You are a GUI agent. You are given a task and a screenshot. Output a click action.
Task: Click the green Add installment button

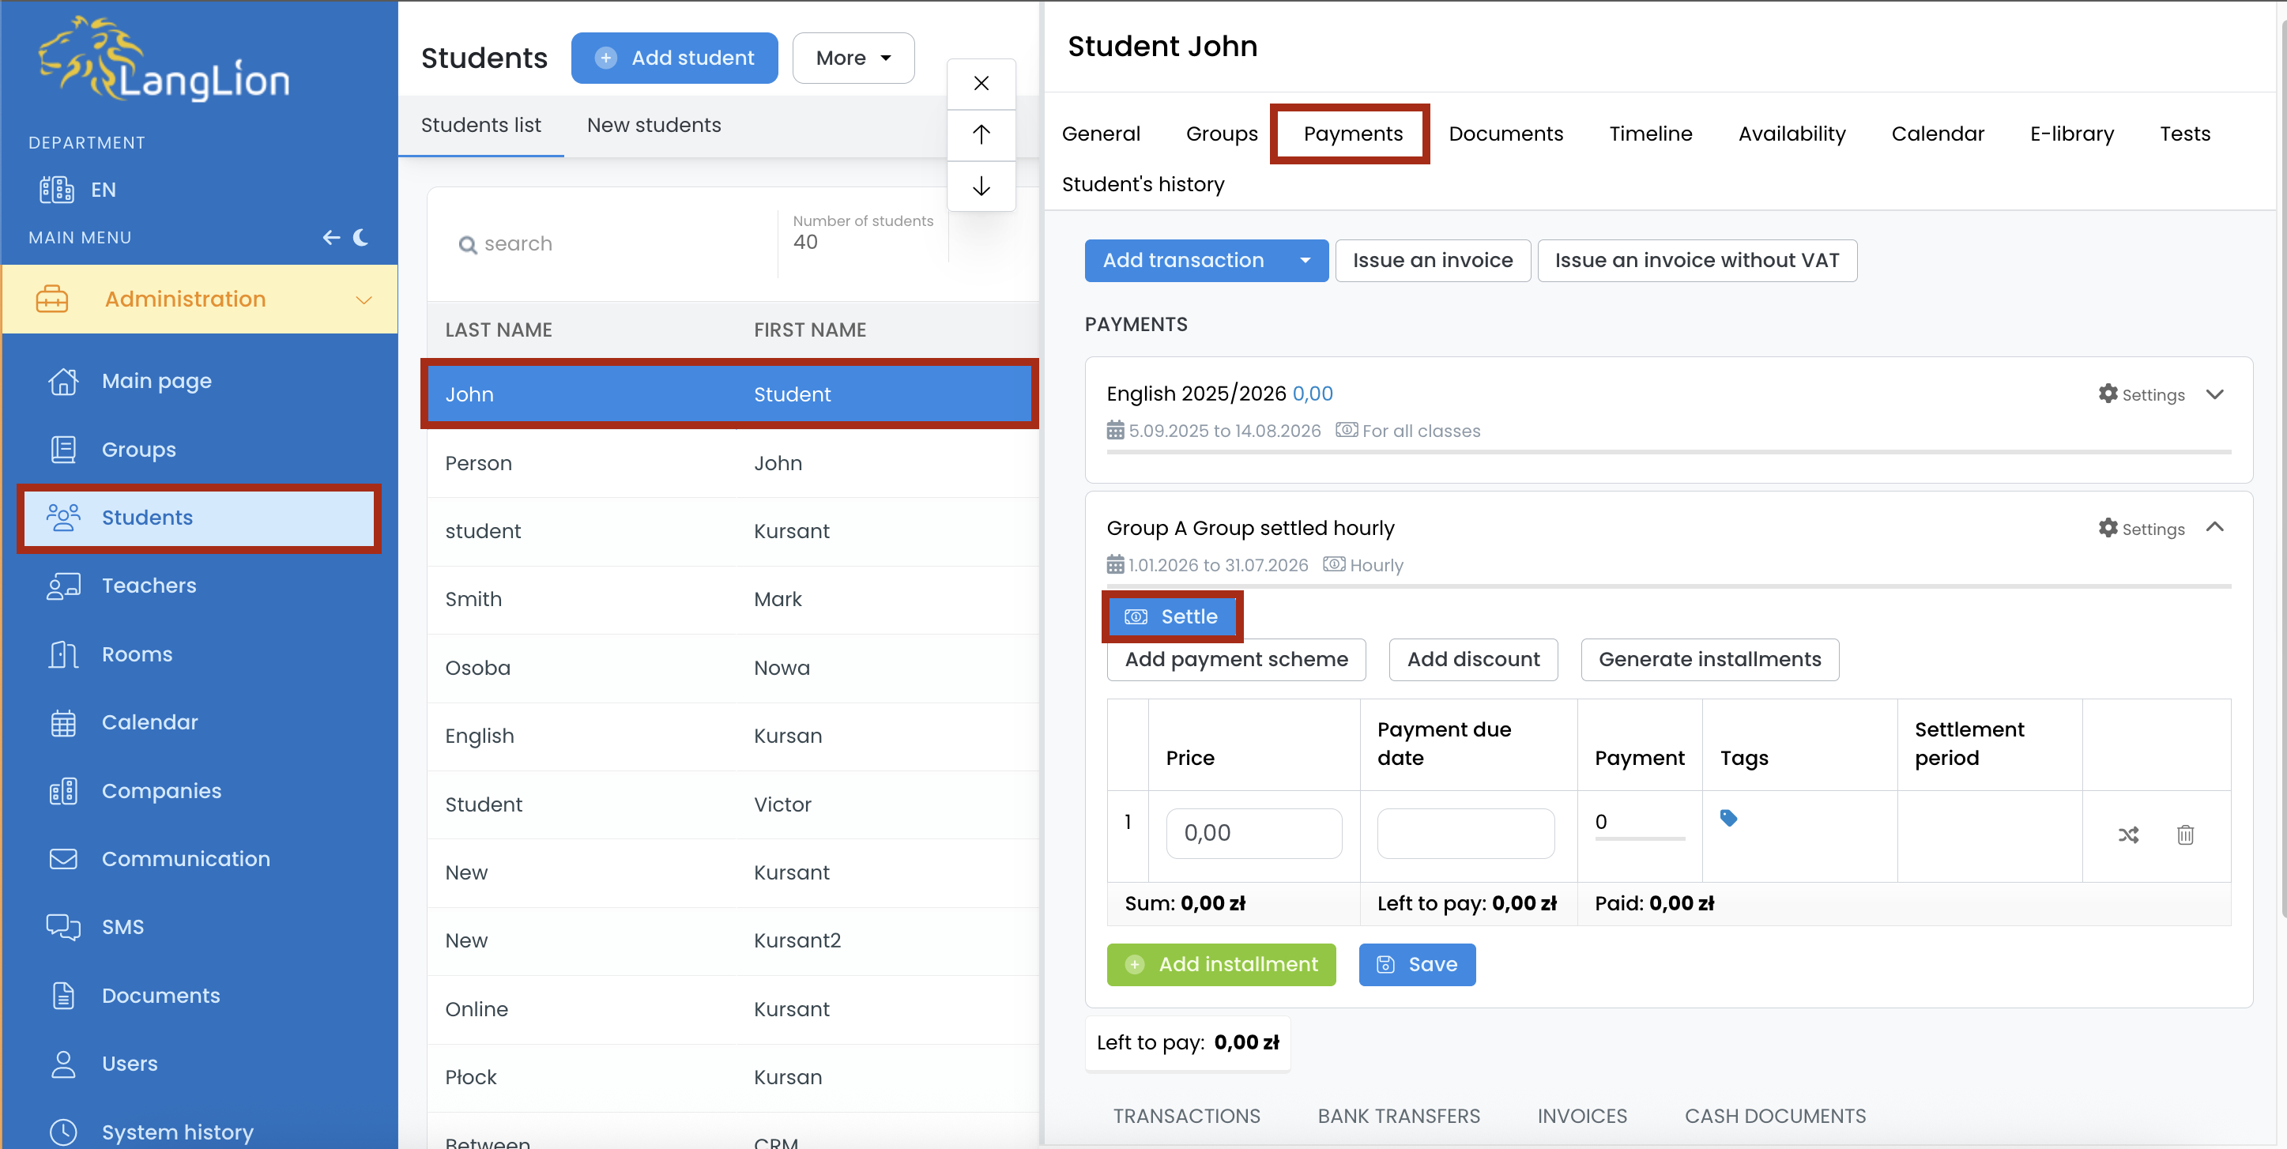pyautogui.click(x=1221, y=964)
